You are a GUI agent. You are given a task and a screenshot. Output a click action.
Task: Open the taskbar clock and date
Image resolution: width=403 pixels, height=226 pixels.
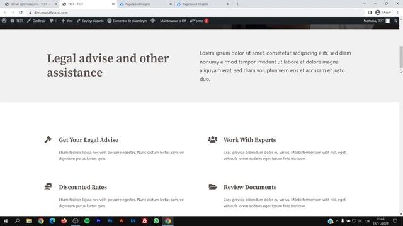380,221
